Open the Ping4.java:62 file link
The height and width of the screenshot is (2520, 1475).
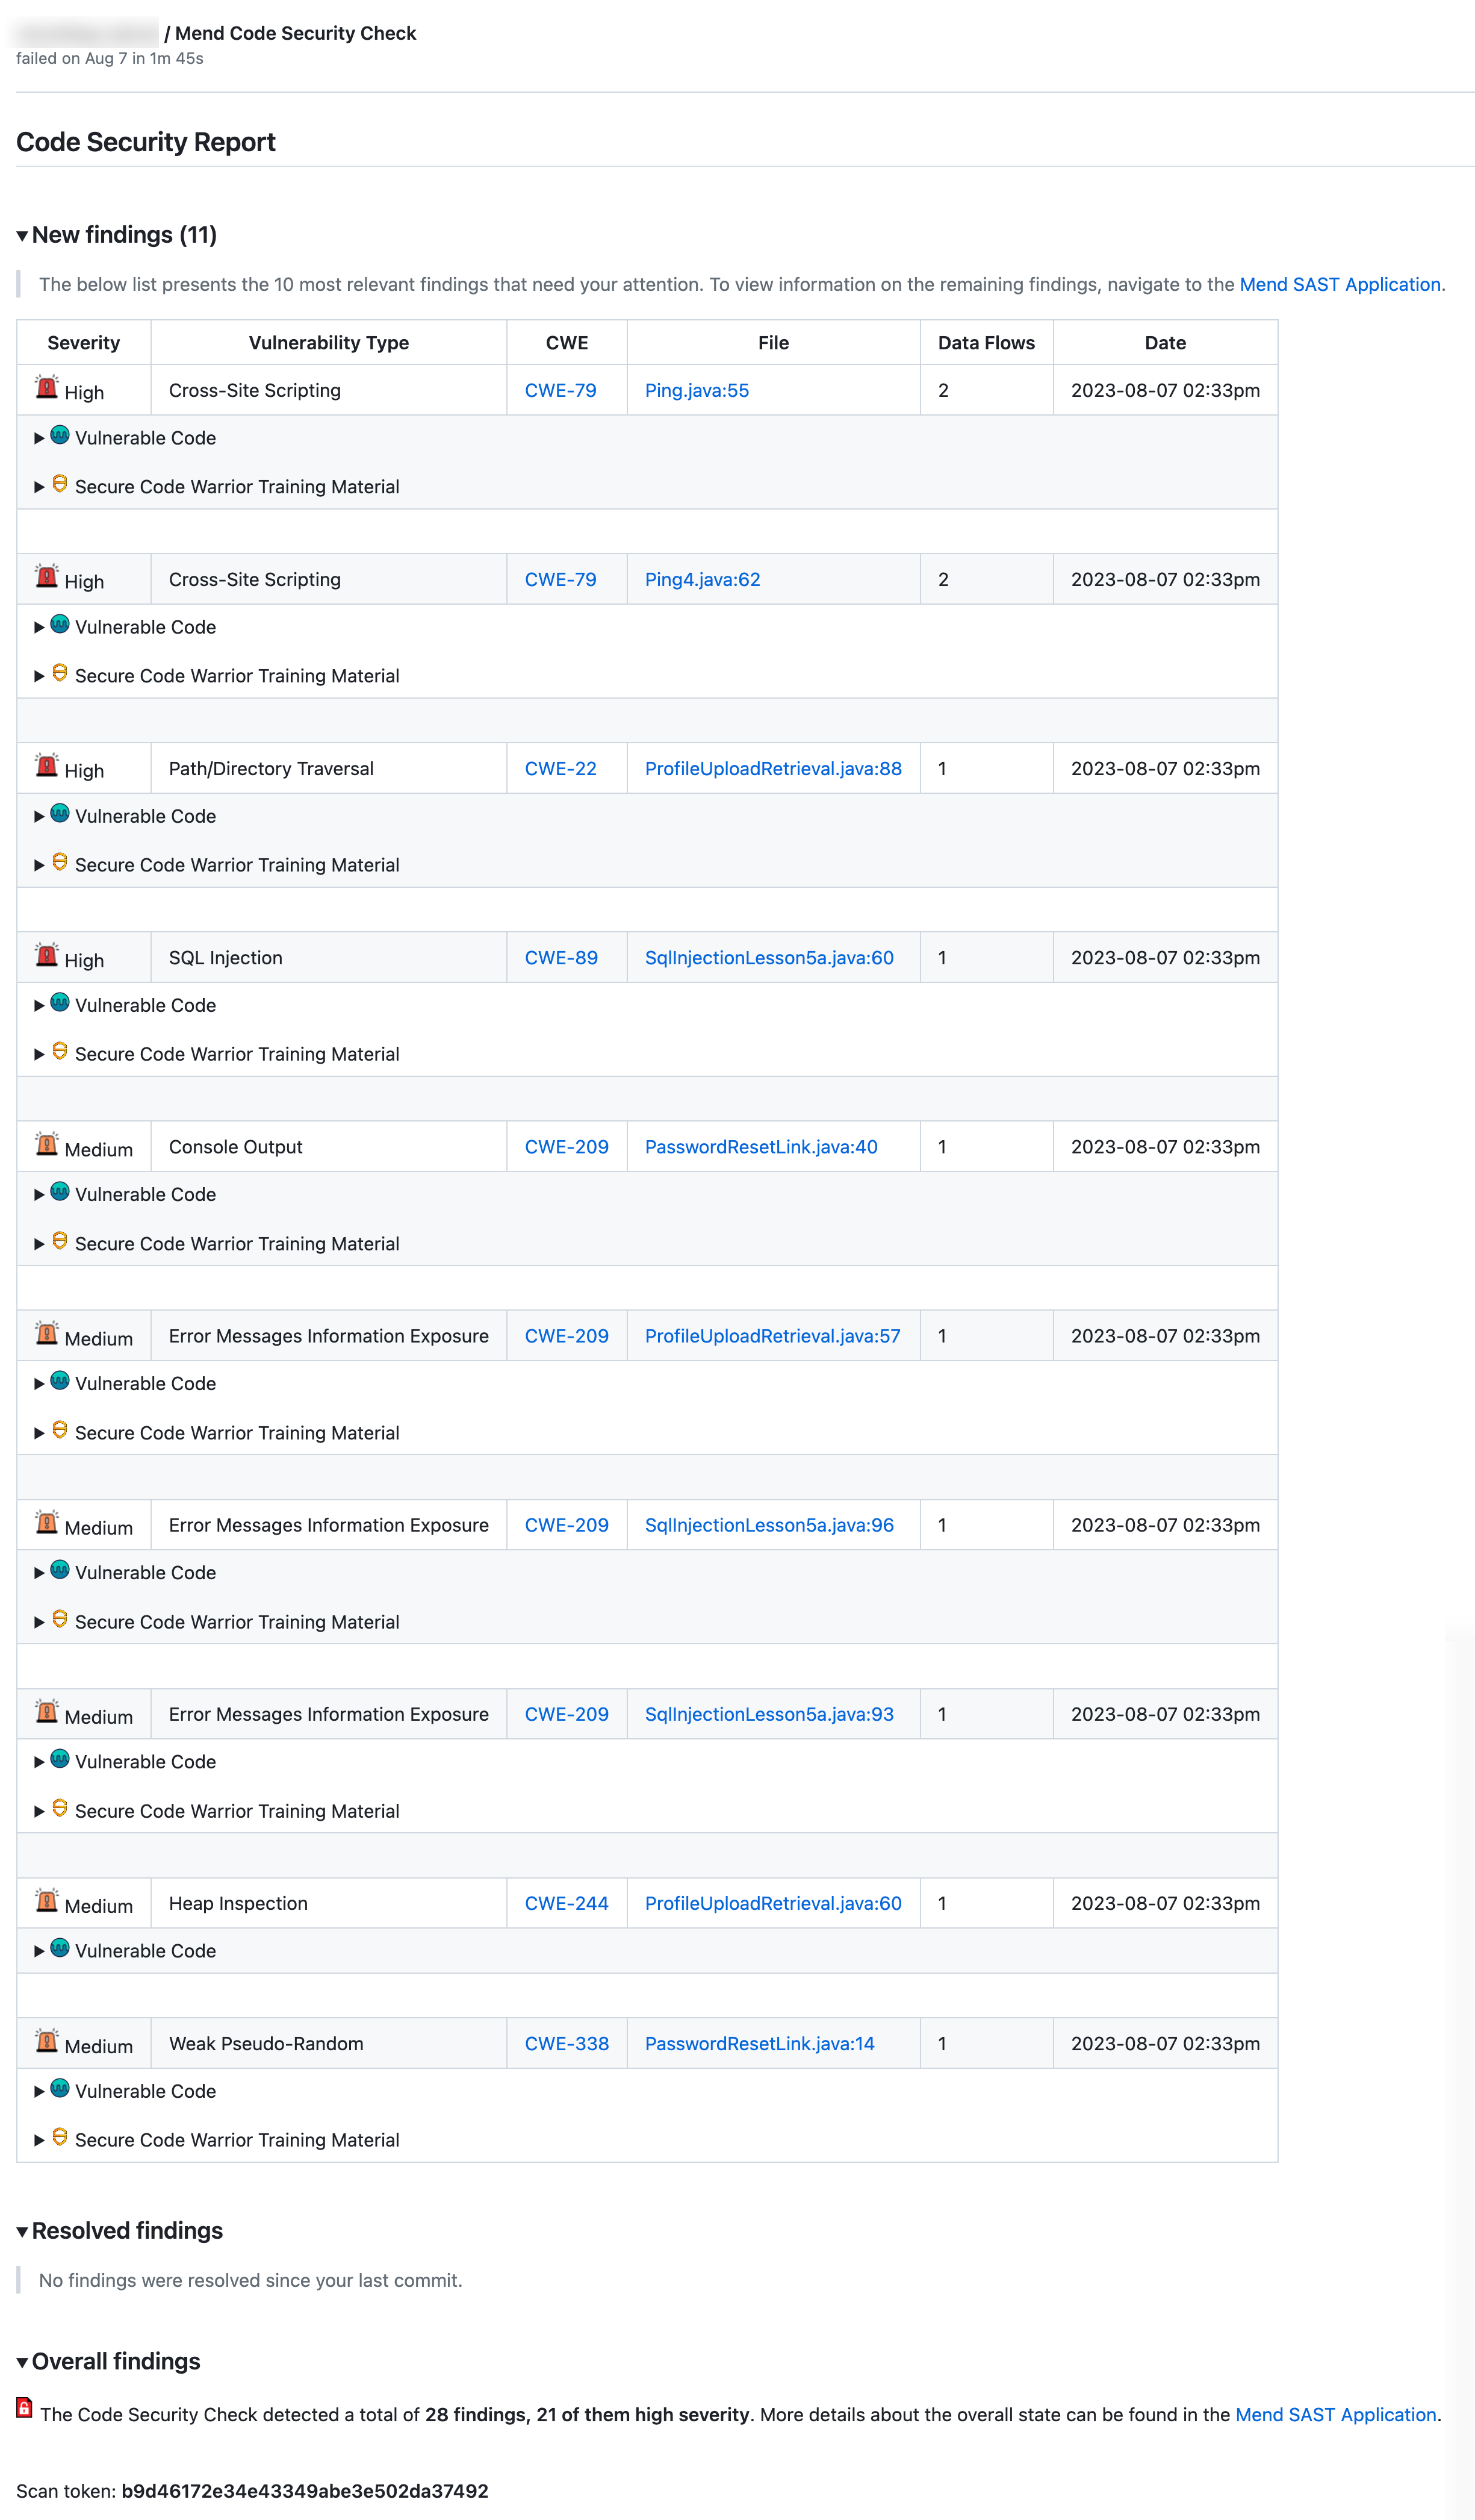tap(701, 579)
